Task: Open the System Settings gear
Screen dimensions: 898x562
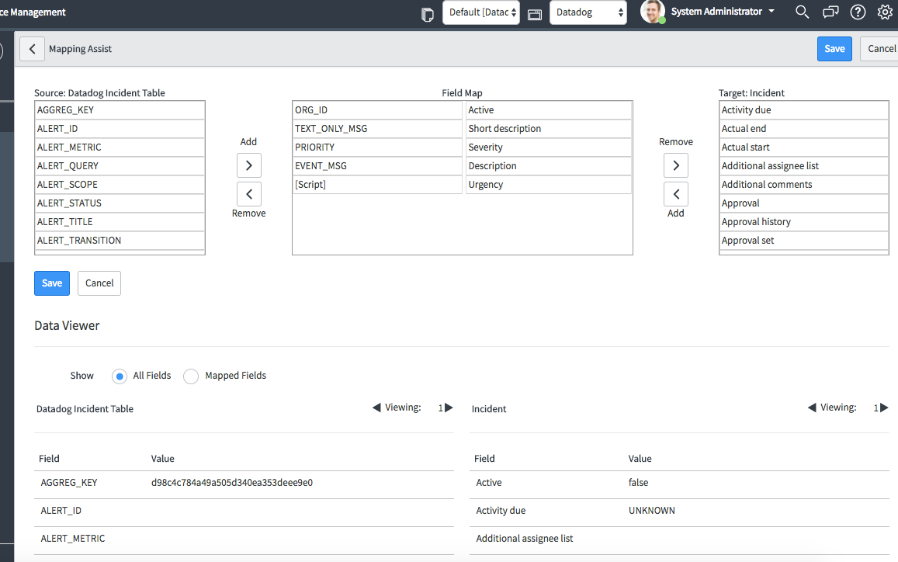Action: coord(884,12)
